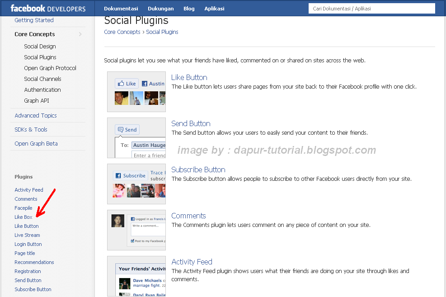Image resolution: width=446 pixels, height=297 pixels.
Task: Open the Like Button heading link
Action: (189, 77)
